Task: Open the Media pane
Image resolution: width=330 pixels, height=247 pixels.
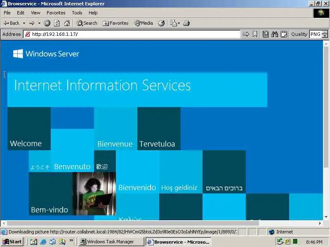Action: [144, 23]
